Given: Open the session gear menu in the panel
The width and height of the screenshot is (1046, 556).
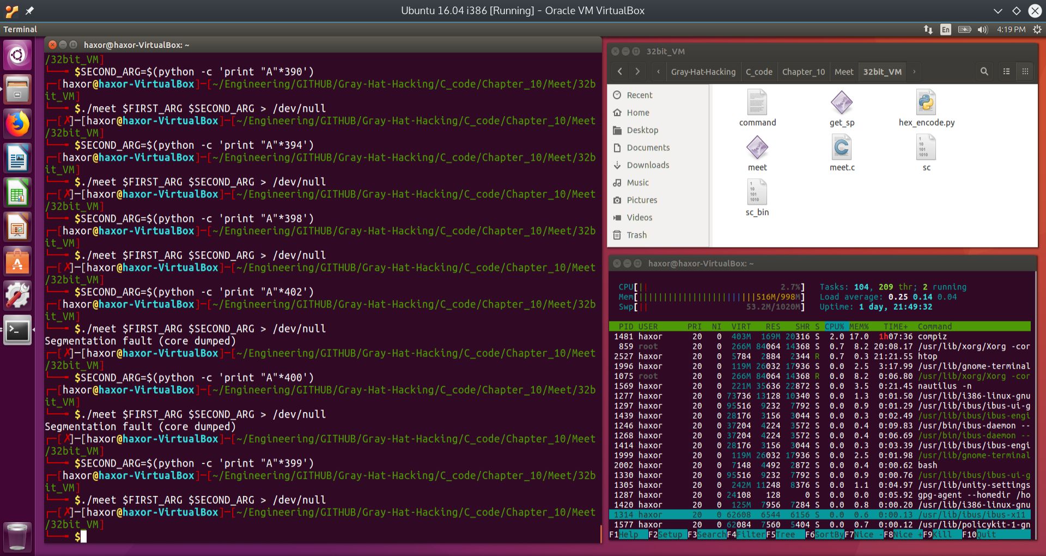Looking at the screenshot, I should (x=1037, y=29).
